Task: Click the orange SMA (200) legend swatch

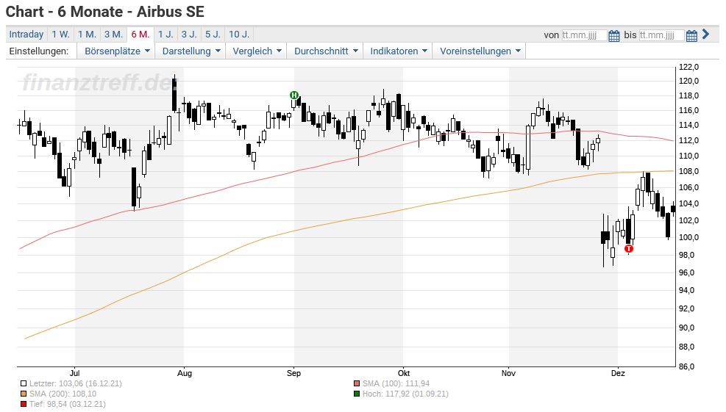Action: click(x=24, y=394)
